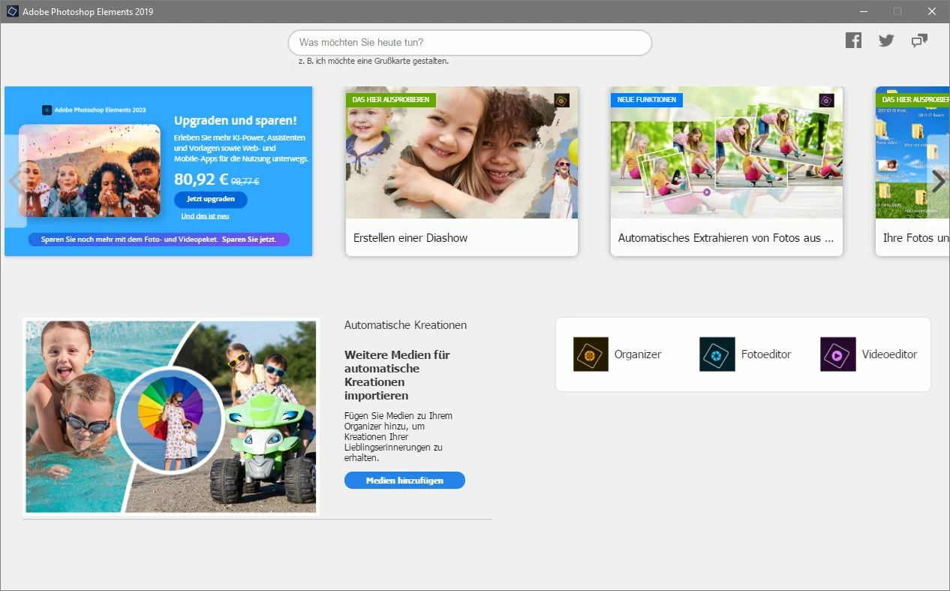
Task: Click the video editor badge on Extrahieren card
Action: click(826, 101)
